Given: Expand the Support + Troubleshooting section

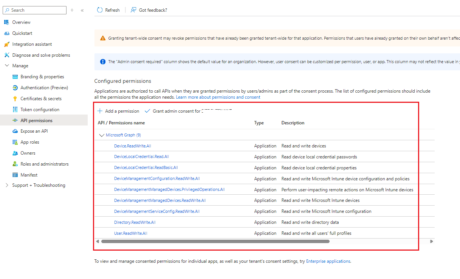Looking at the screenshot, I should tap(39, 185).
